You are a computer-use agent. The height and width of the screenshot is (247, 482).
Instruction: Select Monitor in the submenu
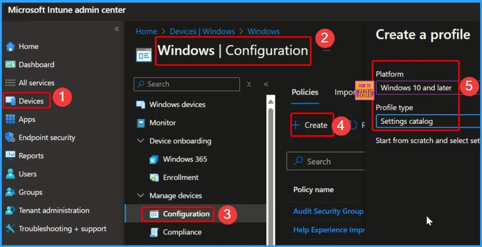(162, 123)
